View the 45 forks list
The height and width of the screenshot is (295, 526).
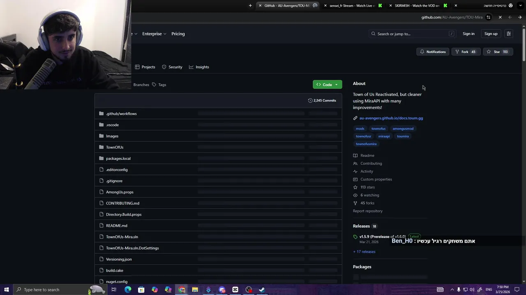coord(364,203)
